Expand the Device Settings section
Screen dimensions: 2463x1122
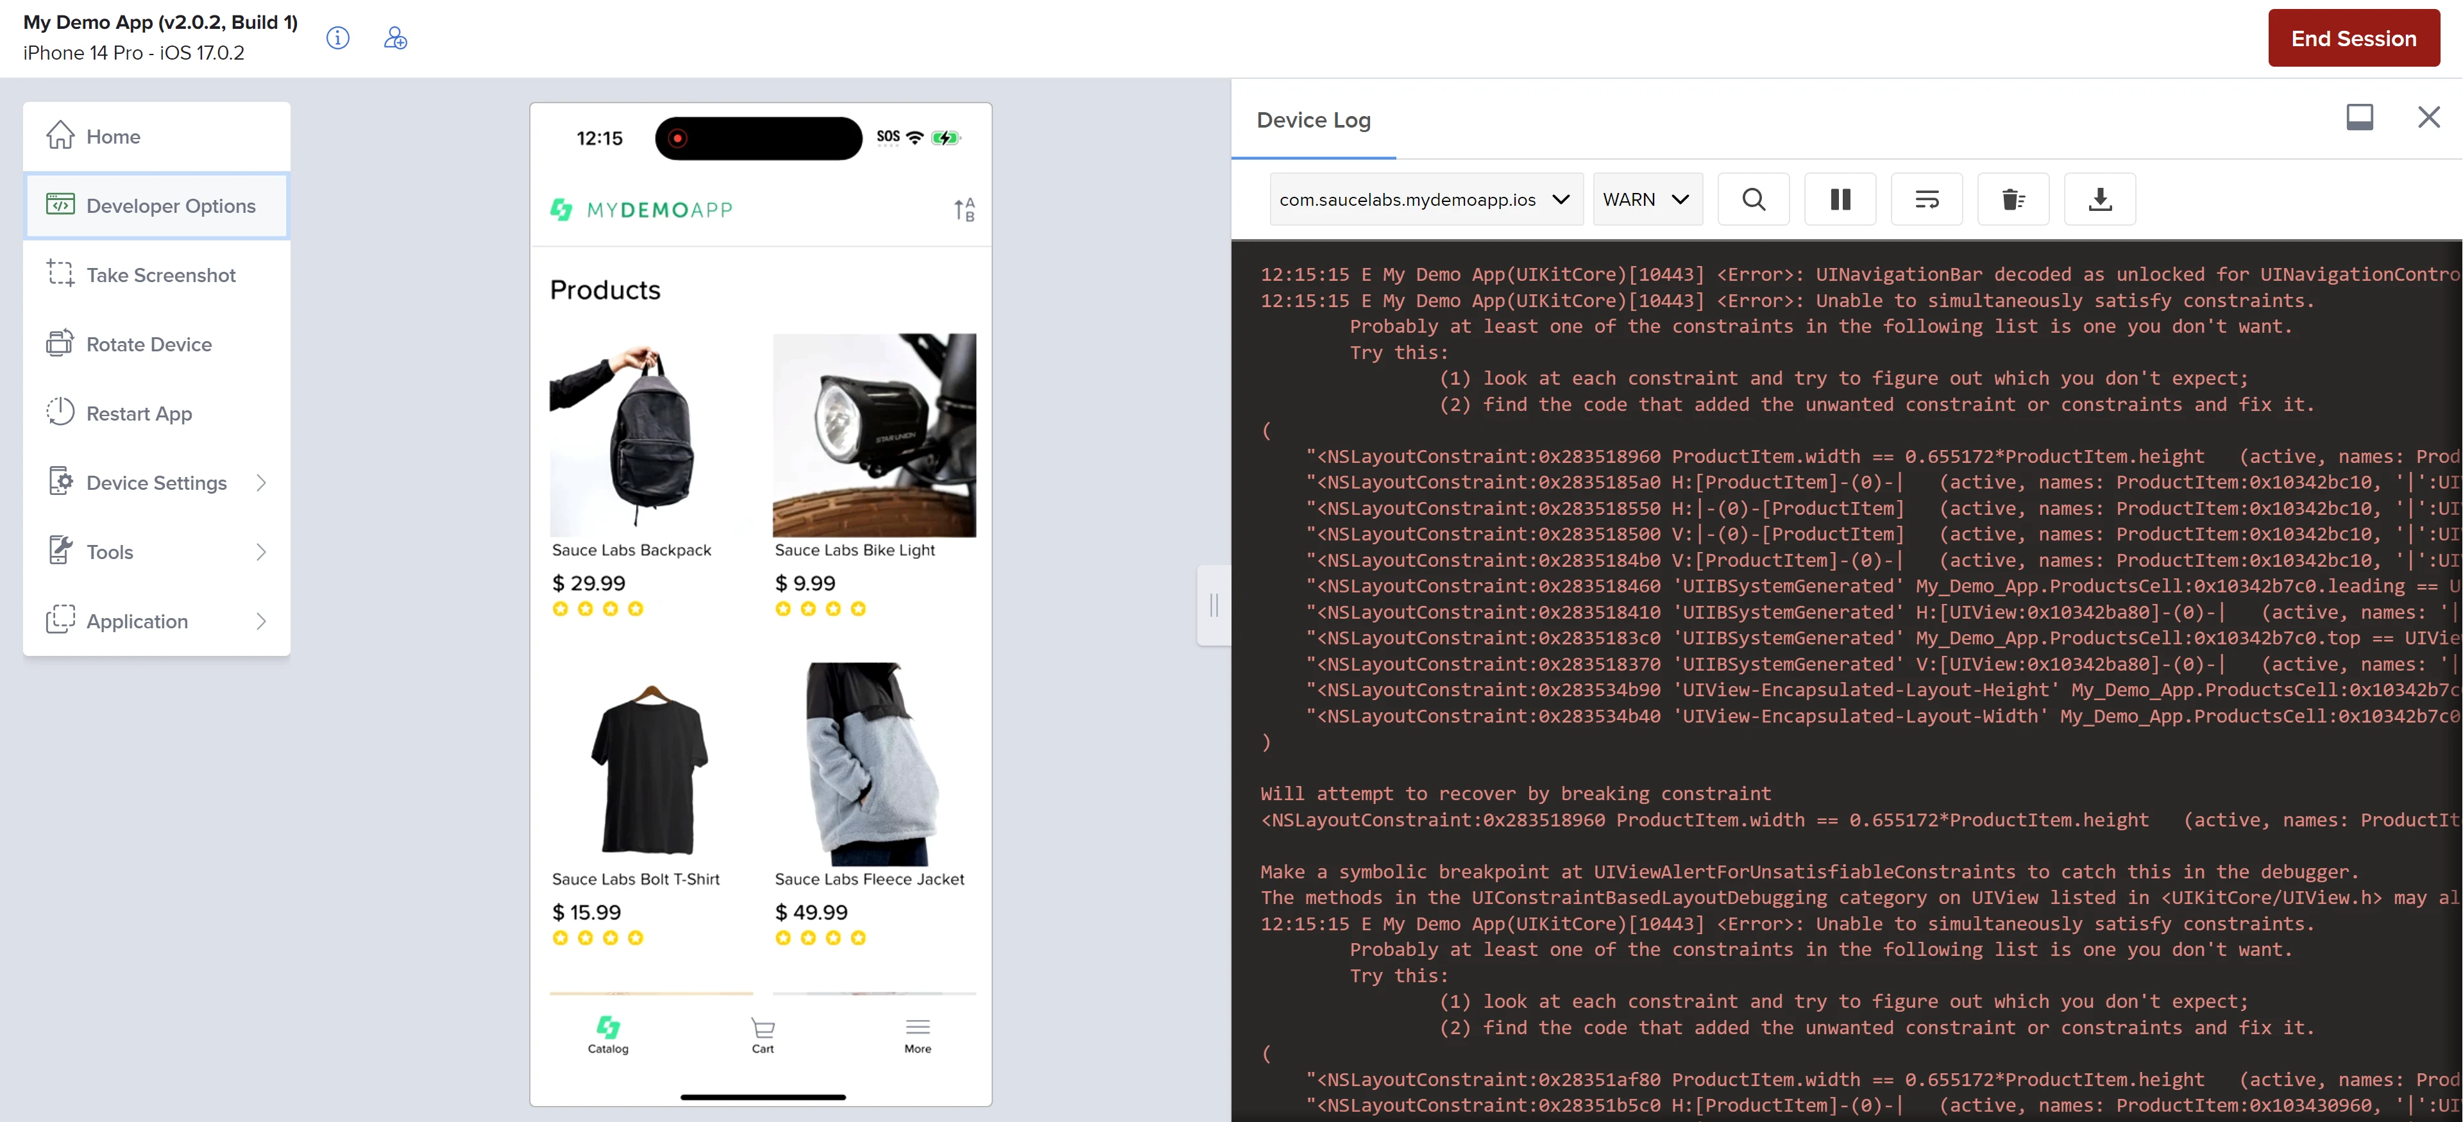coord(156,483)
